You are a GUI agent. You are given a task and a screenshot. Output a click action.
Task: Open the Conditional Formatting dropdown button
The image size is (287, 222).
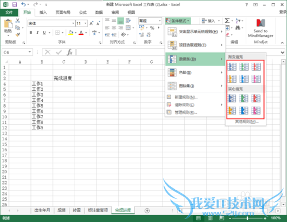[x=178, y=21]
